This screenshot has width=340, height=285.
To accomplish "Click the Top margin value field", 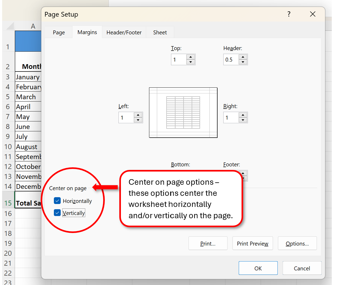I will click(x=178, y=59).
